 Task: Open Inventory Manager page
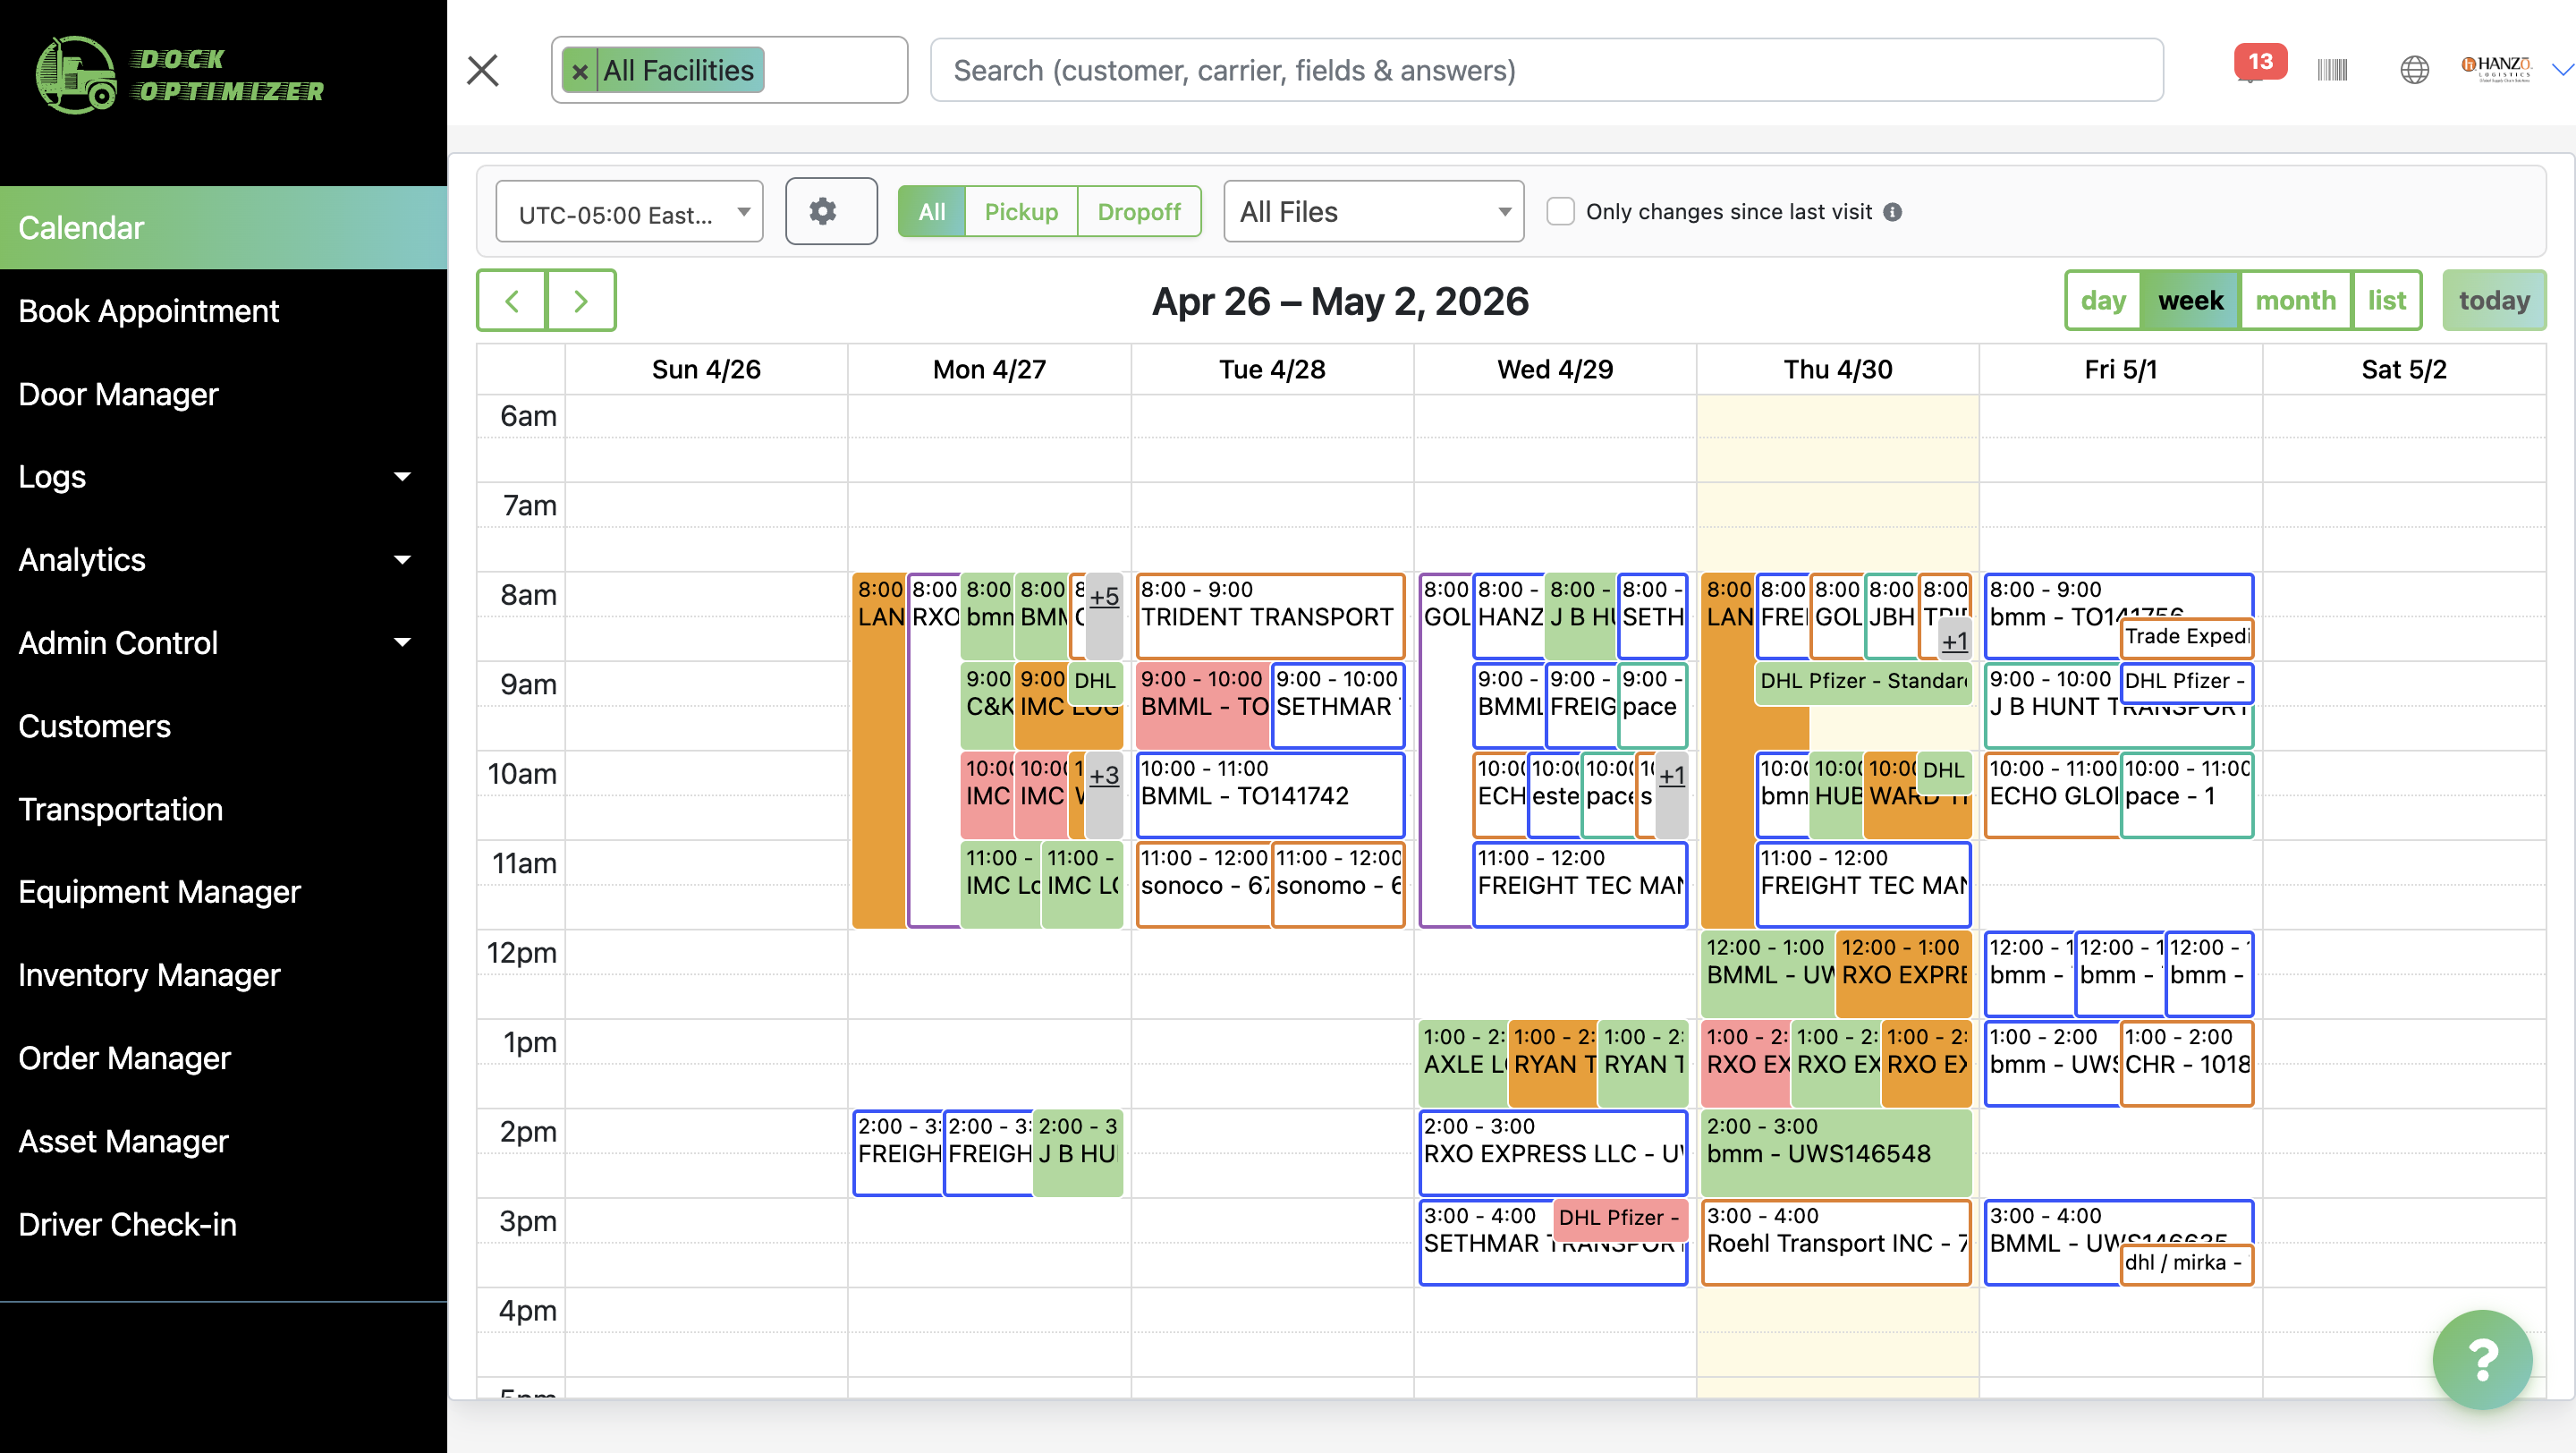[223, 975]
